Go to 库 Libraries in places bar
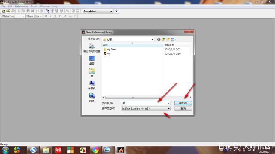This screenshot has width=275, height=154. [92, 73]
